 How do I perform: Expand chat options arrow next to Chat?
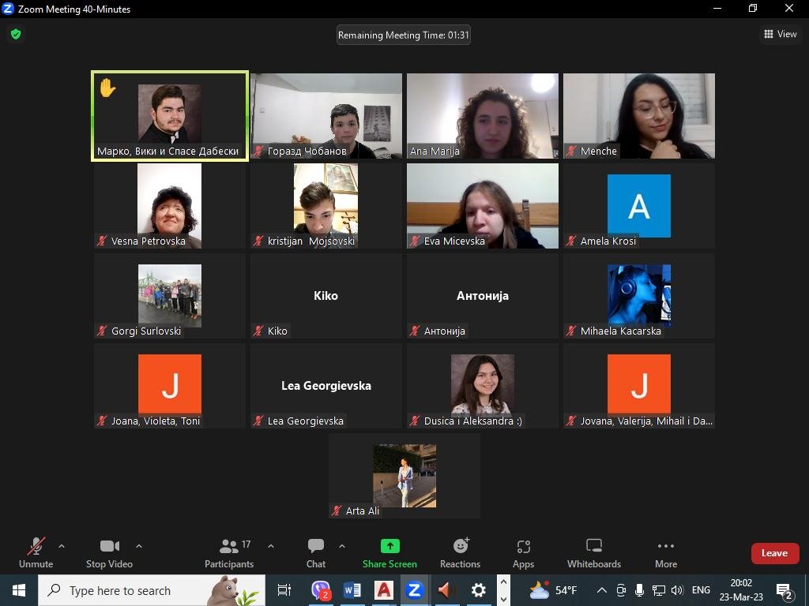tap(342, 546)
